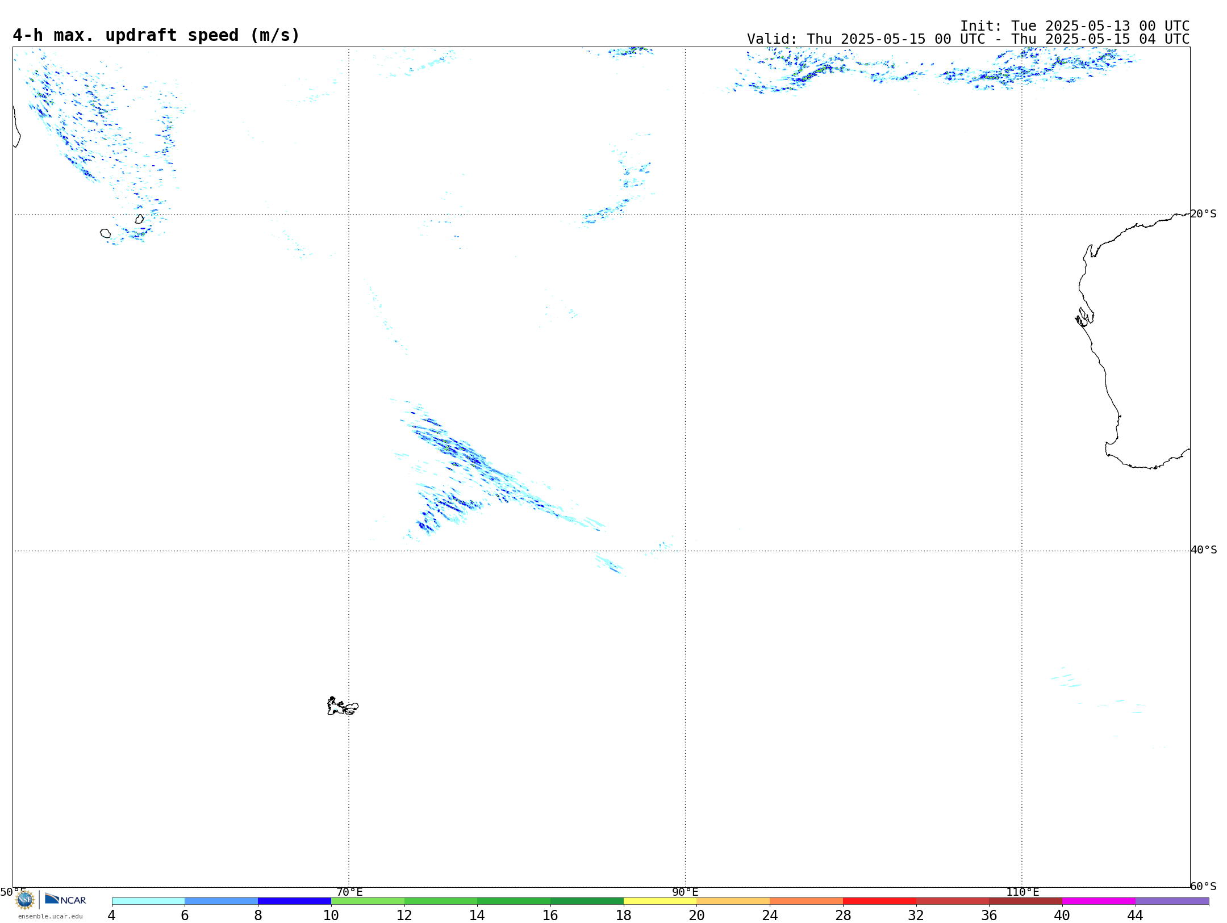Viewport: 1227px width, 923px height.
Task: Open the ensemble.ucar.edu link text
Action: (x=51, y=916)
